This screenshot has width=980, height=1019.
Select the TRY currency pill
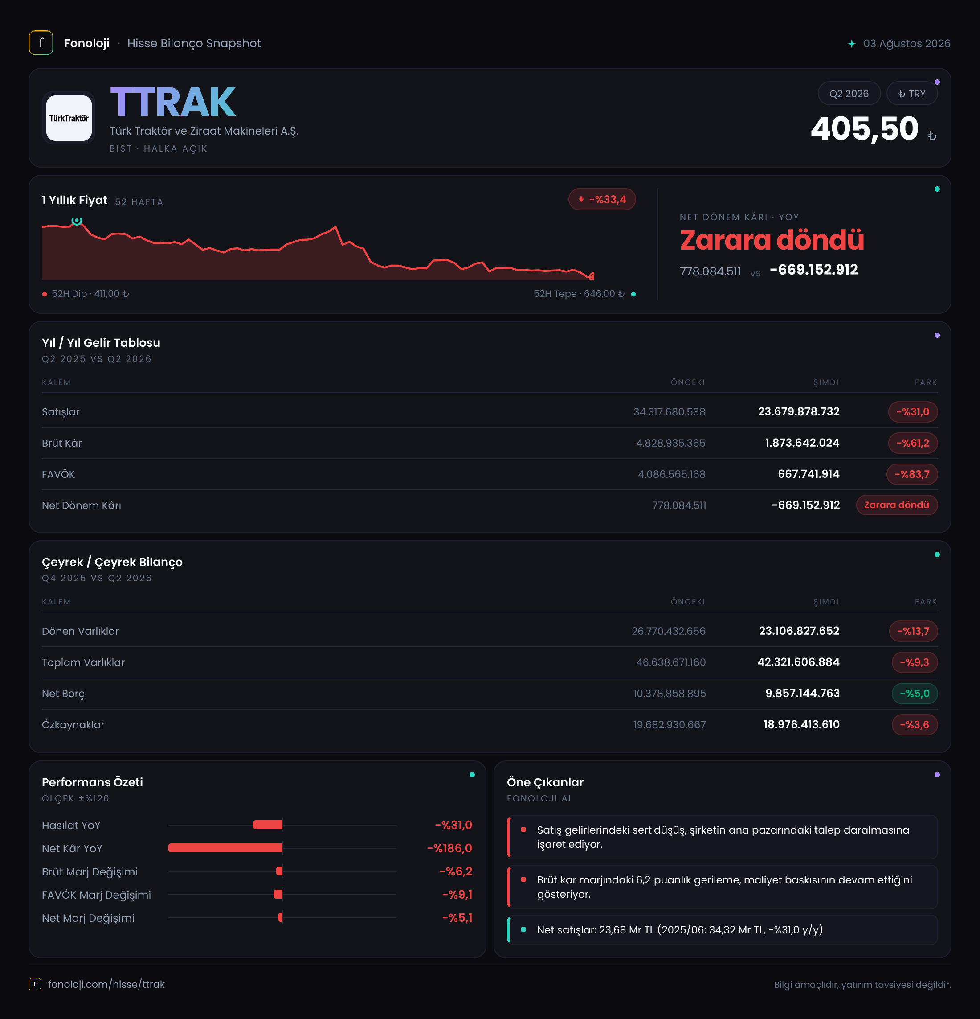pyautogui.click(x=912, y=94)
